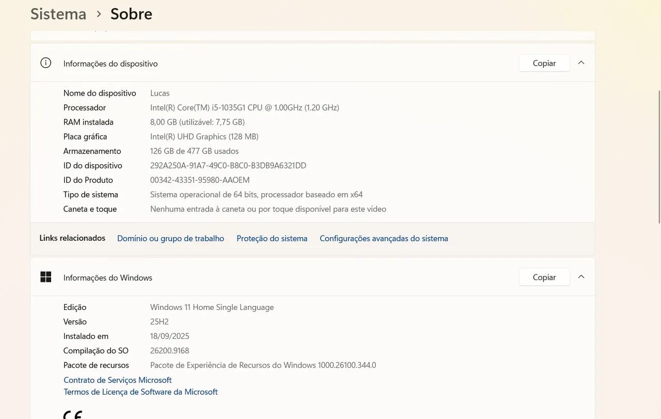
Task: Copy the device information with Copiar
Action: [544, 63]
